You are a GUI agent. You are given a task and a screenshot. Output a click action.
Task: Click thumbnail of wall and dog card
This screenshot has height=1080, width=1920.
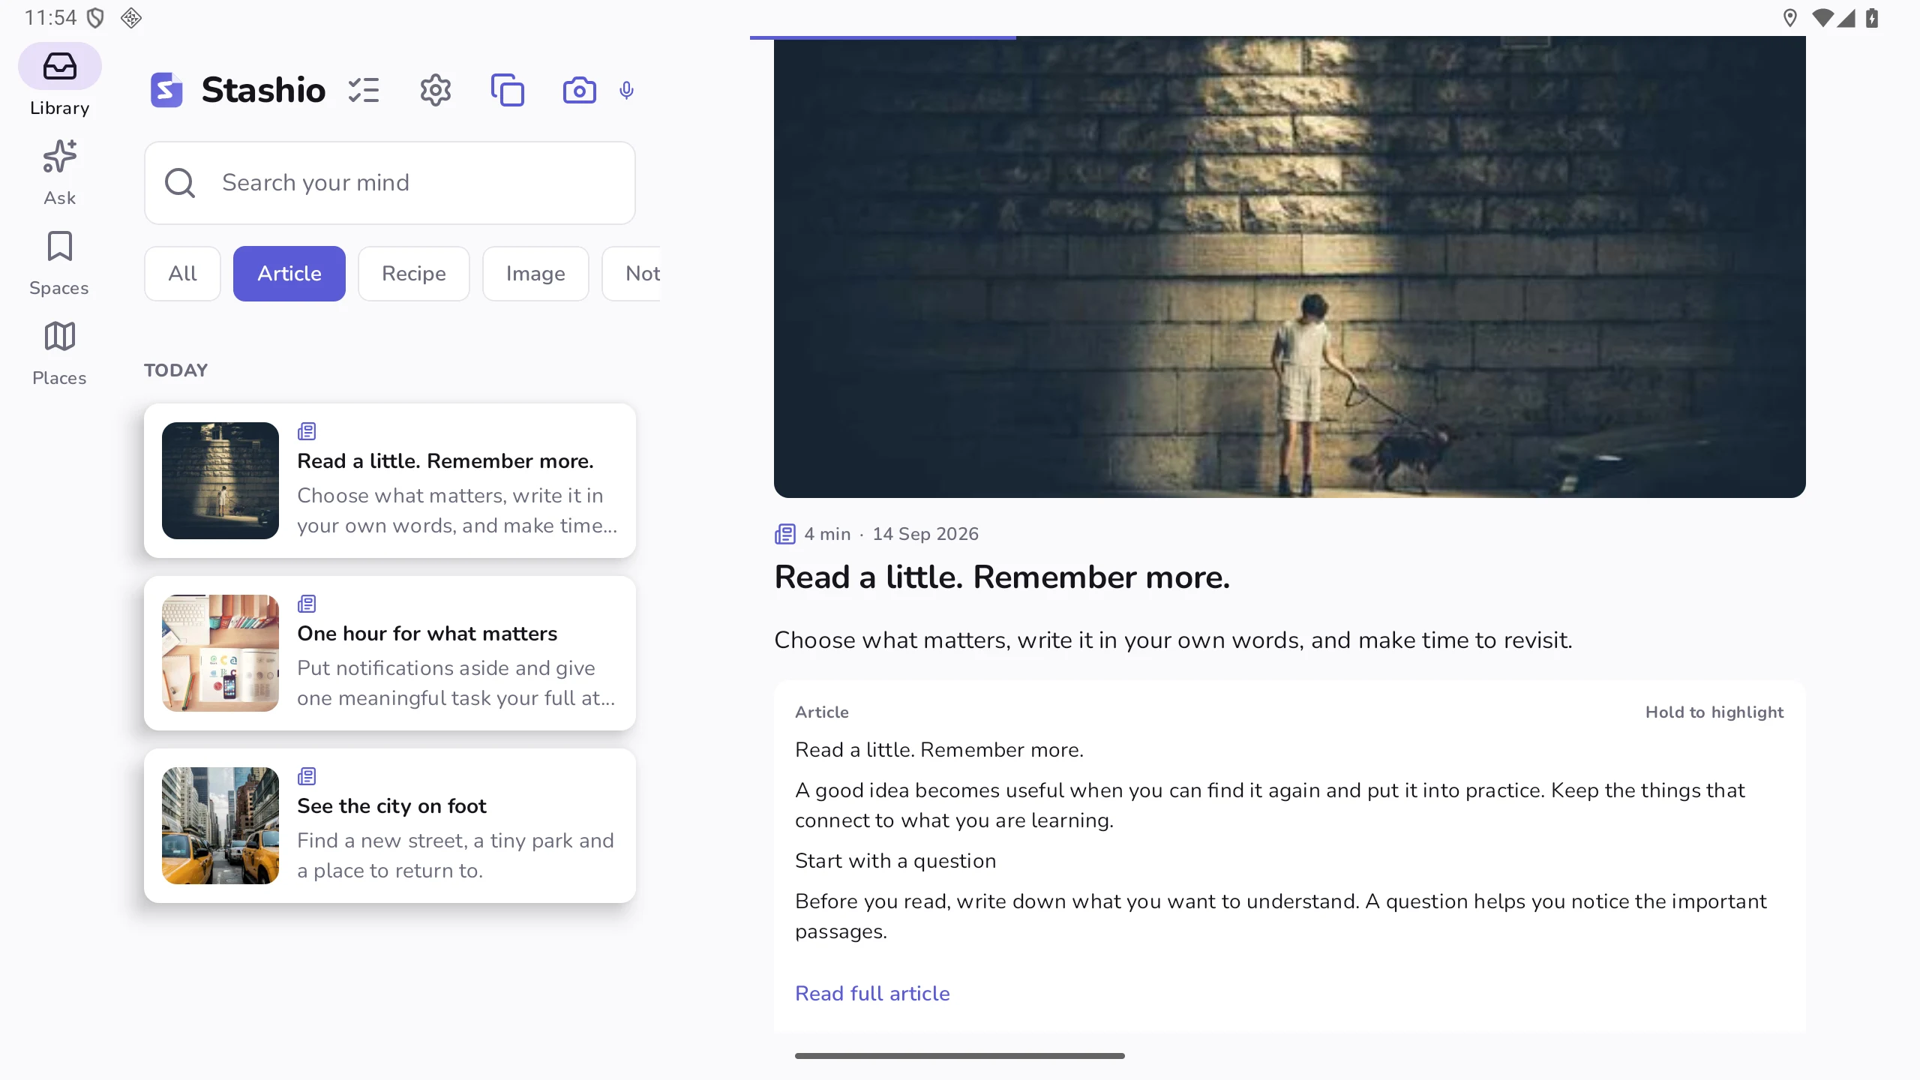pos(220,481)
